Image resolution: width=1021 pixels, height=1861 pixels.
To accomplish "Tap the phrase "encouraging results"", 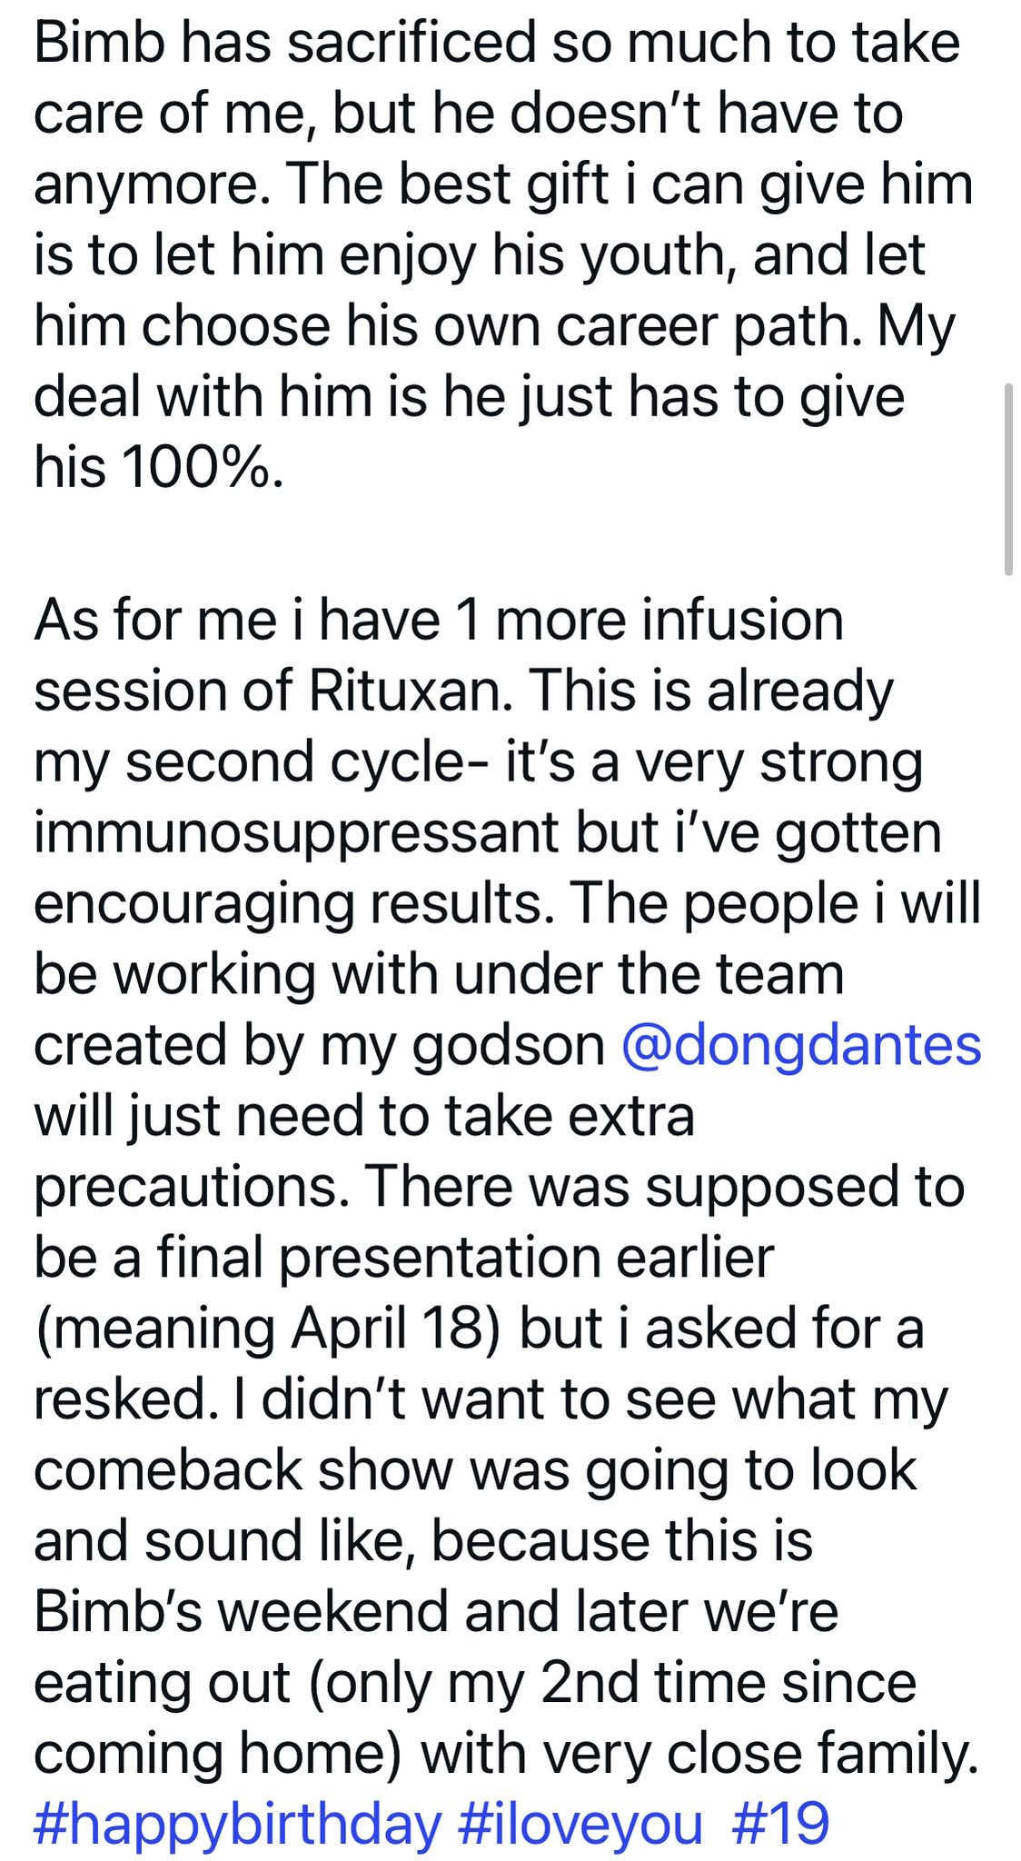I will click(294, 904).
